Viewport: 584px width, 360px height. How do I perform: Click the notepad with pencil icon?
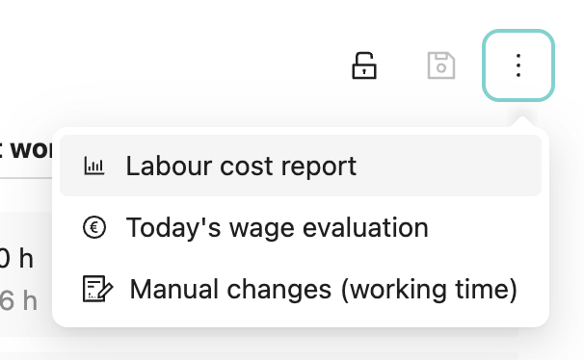(97, 289)
